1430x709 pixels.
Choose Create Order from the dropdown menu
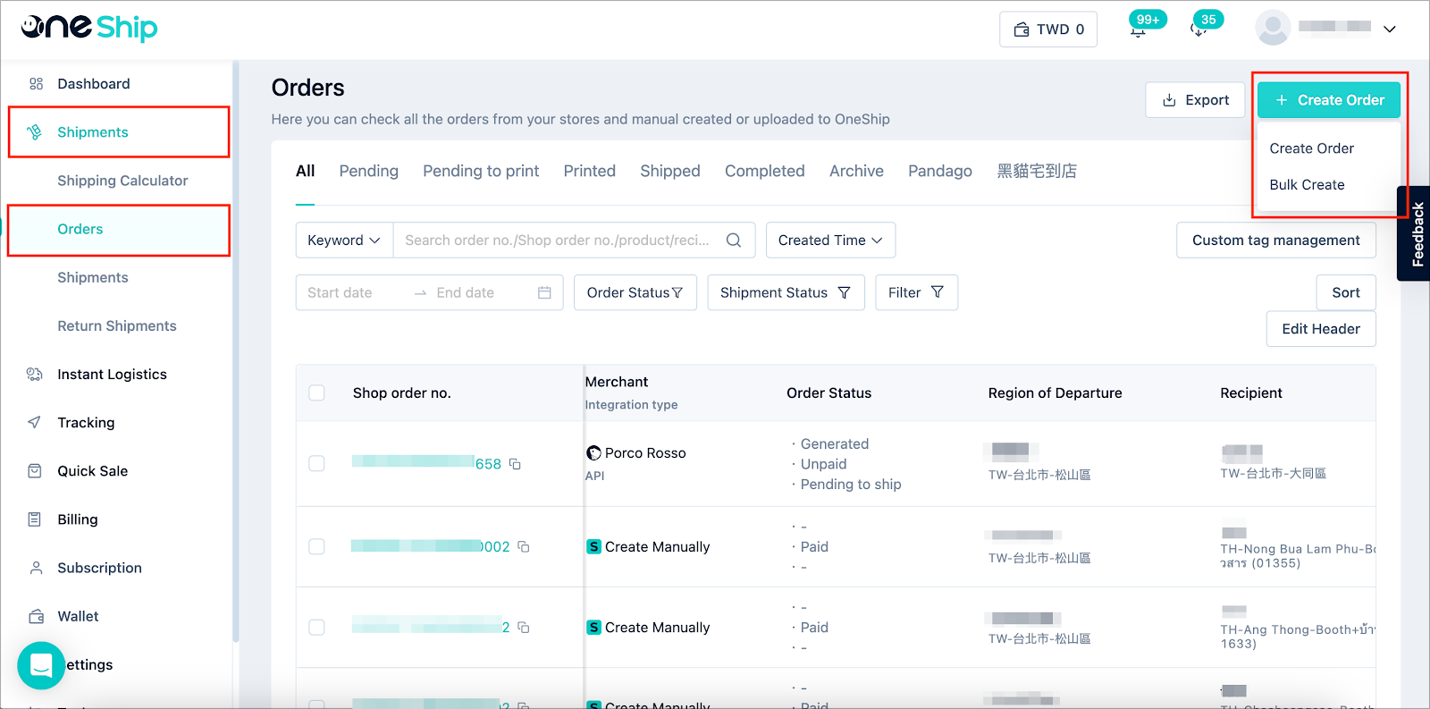tap(1311, 148)
